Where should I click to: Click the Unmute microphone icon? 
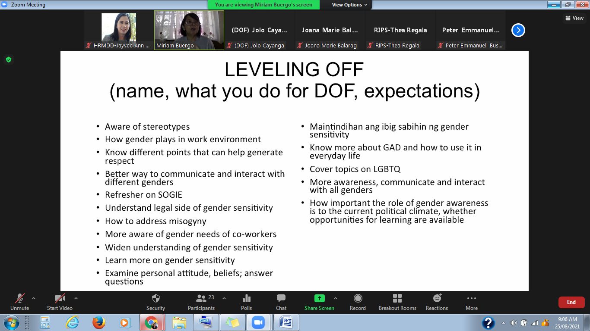19,298
